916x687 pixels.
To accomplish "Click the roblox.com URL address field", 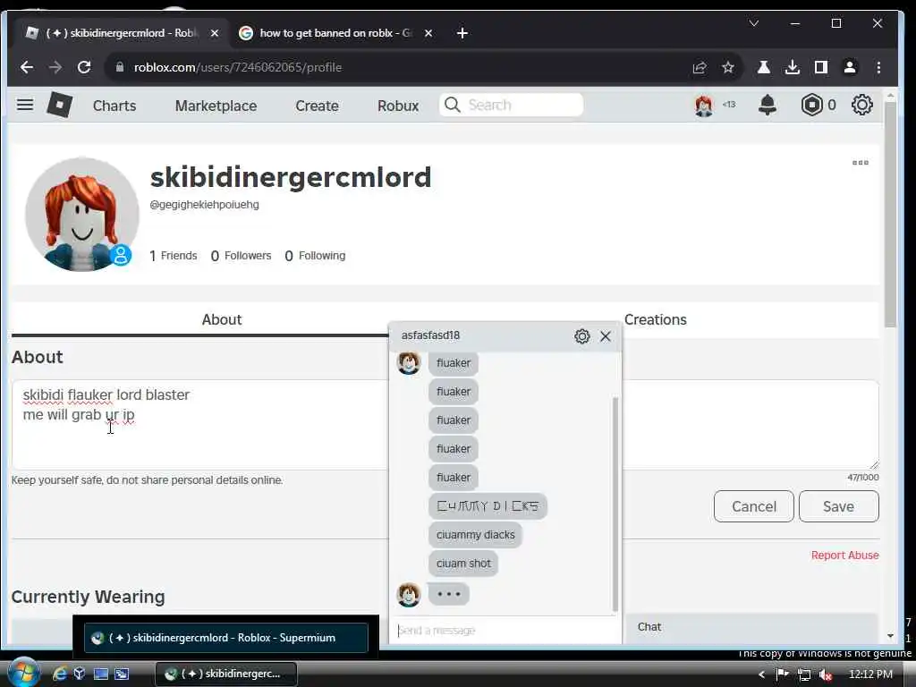I will (x=397, y=67).
